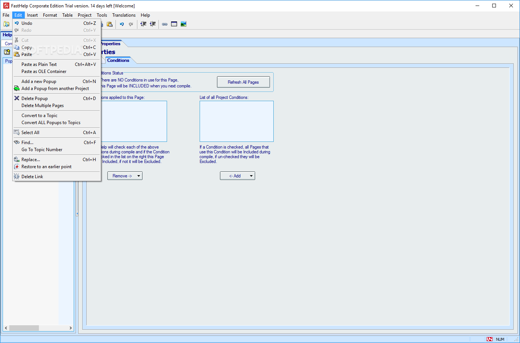Choose Delete Multiple Pages
The width and height of the screenshot is (520, 343).
pos(57,106)
